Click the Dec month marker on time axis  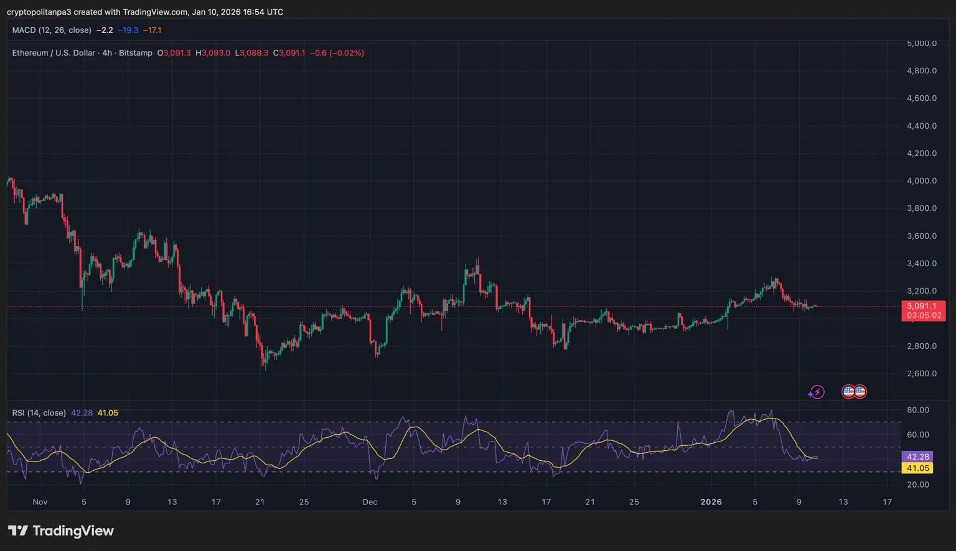point(370,502)
